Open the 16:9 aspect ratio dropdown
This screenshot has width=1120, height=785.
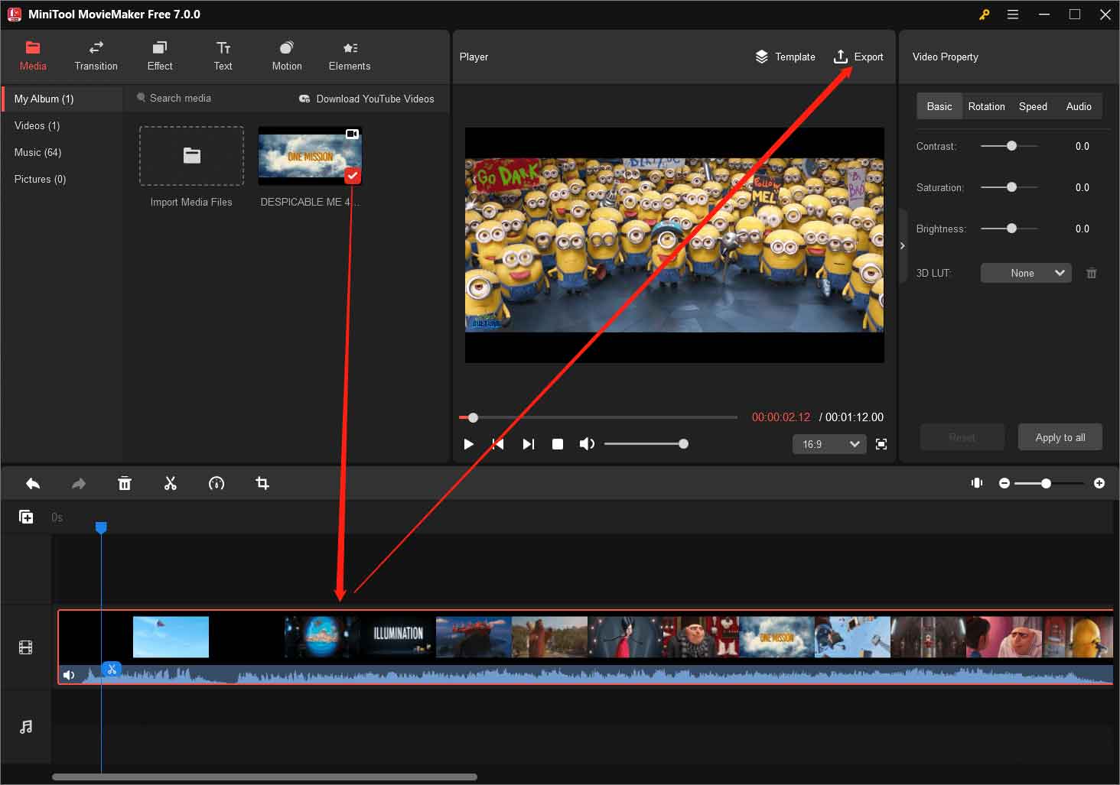point(829,443)
